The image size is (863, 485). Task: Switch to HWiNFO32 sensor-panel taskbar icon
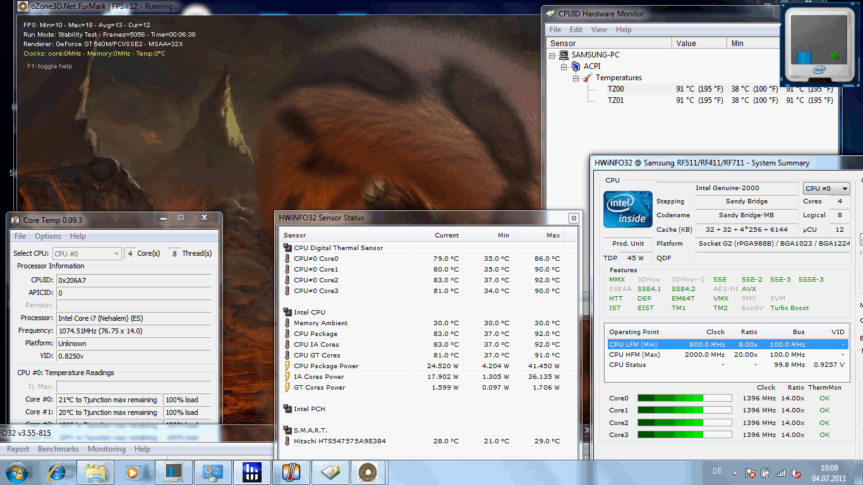212,472
